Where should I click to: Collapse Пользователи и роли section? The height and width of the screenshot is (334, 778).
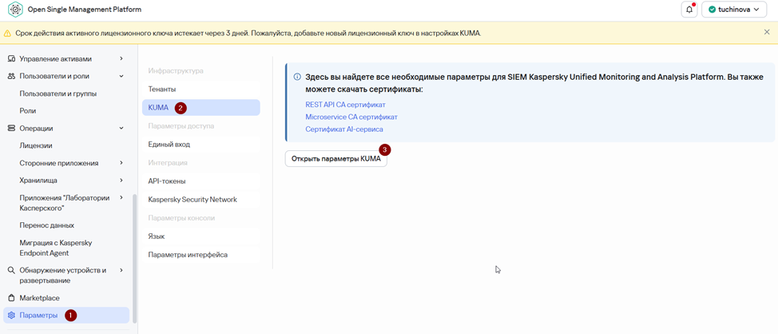121,76
